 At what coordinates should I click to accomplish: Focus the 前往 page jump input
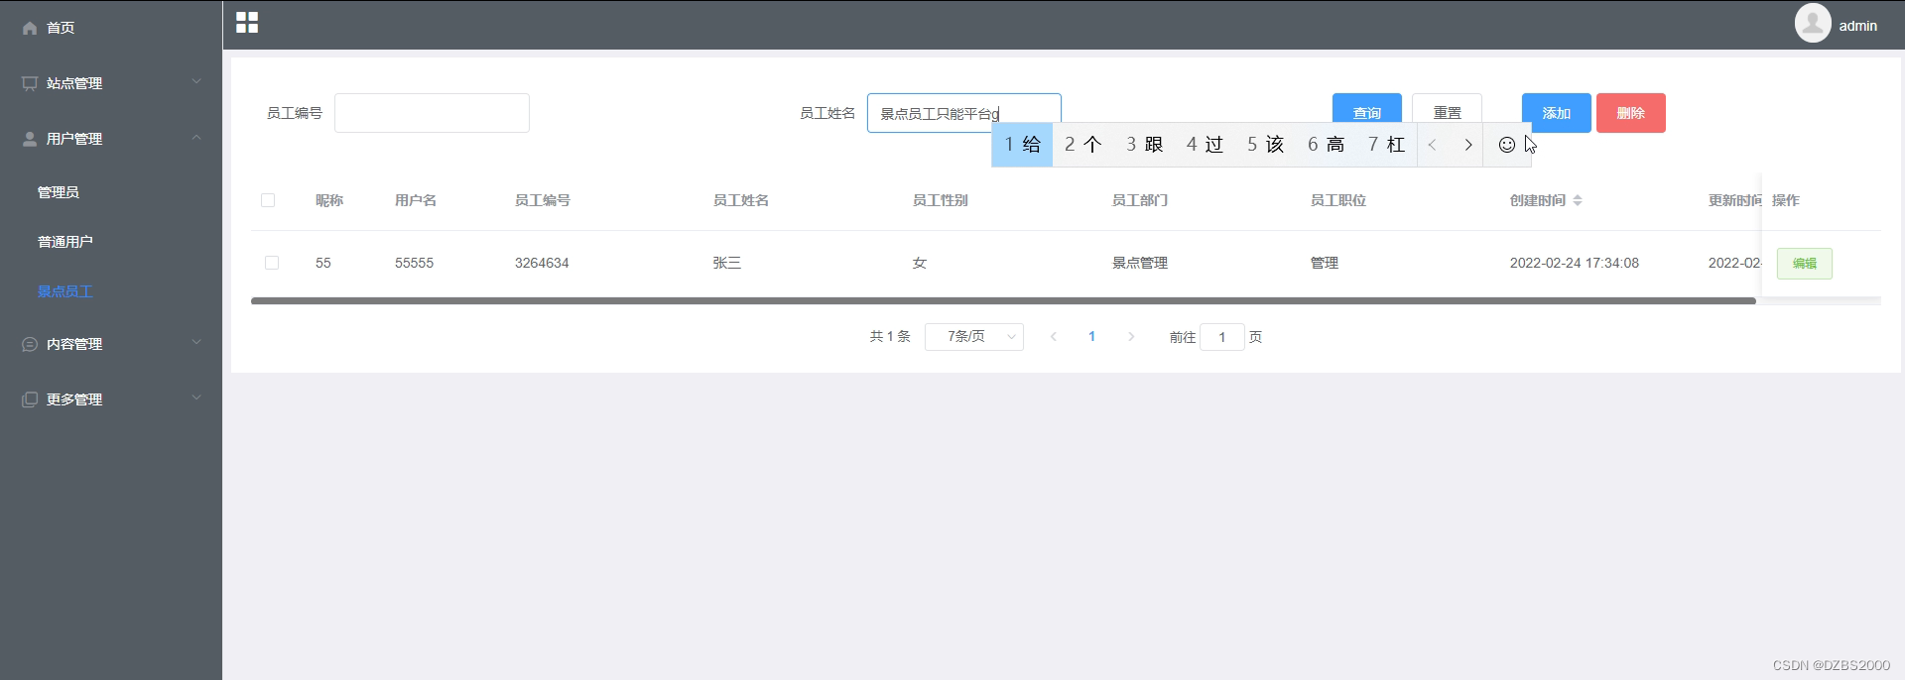(1222, 337)
